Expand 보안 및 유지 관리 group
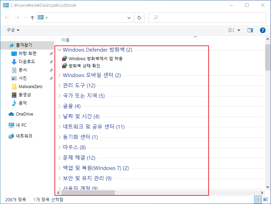 (59, 179)
